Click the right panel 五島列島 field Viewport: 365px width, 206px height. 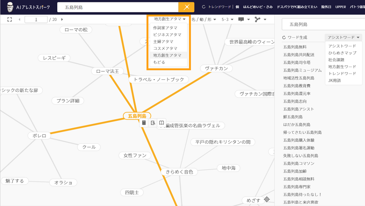pos(323,25)
